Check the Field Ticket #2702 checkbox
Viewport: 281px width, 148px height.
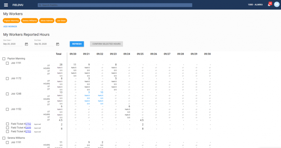click(7, 124)
